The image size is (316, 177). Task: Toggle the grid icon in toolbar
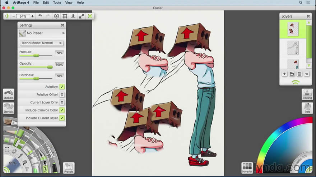[x=65, y=16]
